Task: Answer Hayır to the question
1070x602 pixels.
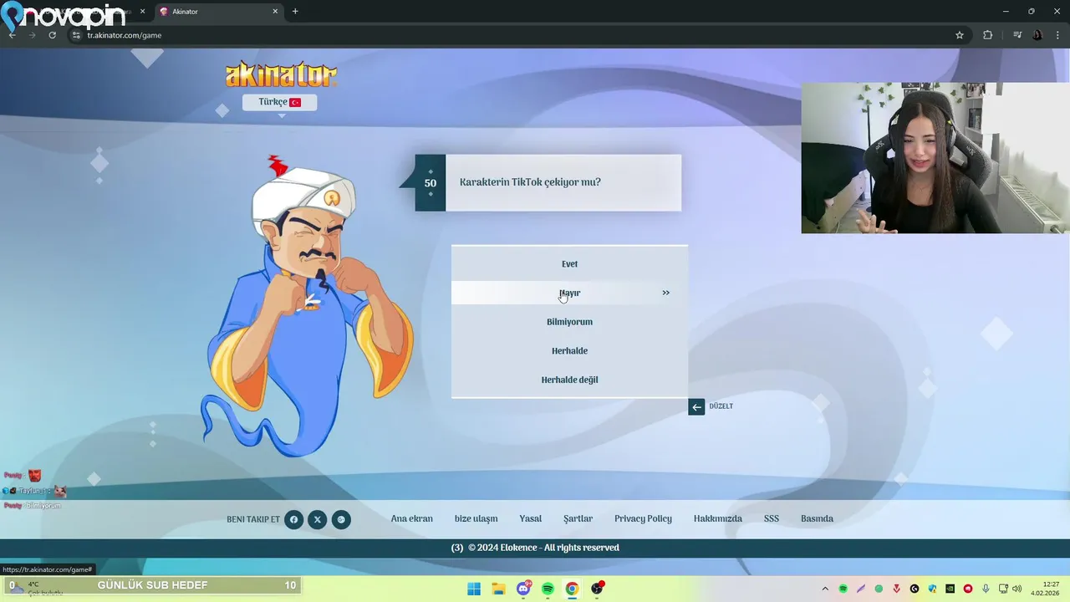Action: 569,293
